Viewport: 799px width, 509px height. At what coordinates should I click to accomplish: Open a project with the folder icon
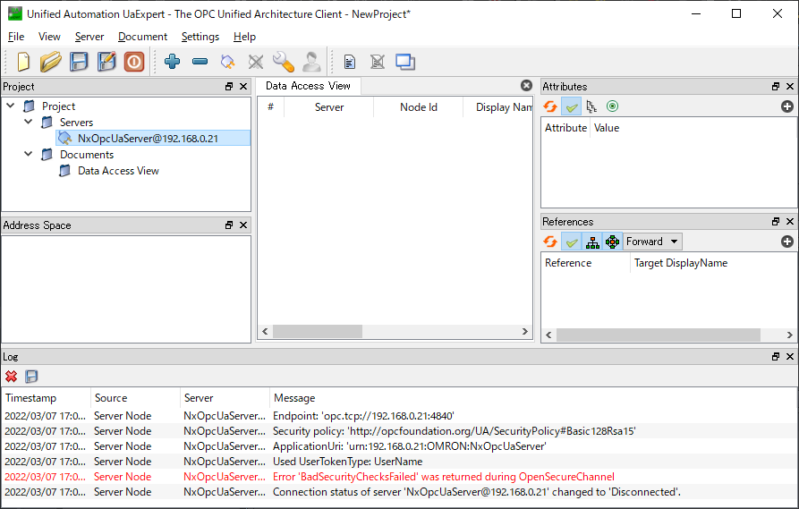[x=51, y=62]
